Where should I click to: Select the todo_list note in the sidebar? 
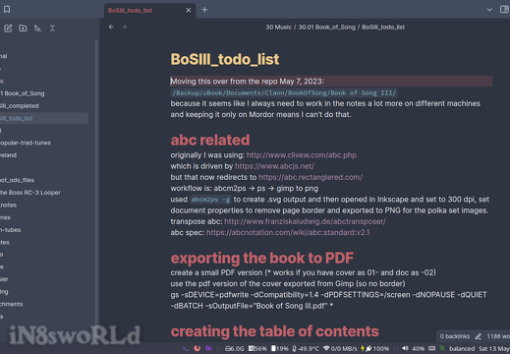click(x=44, y=118)
